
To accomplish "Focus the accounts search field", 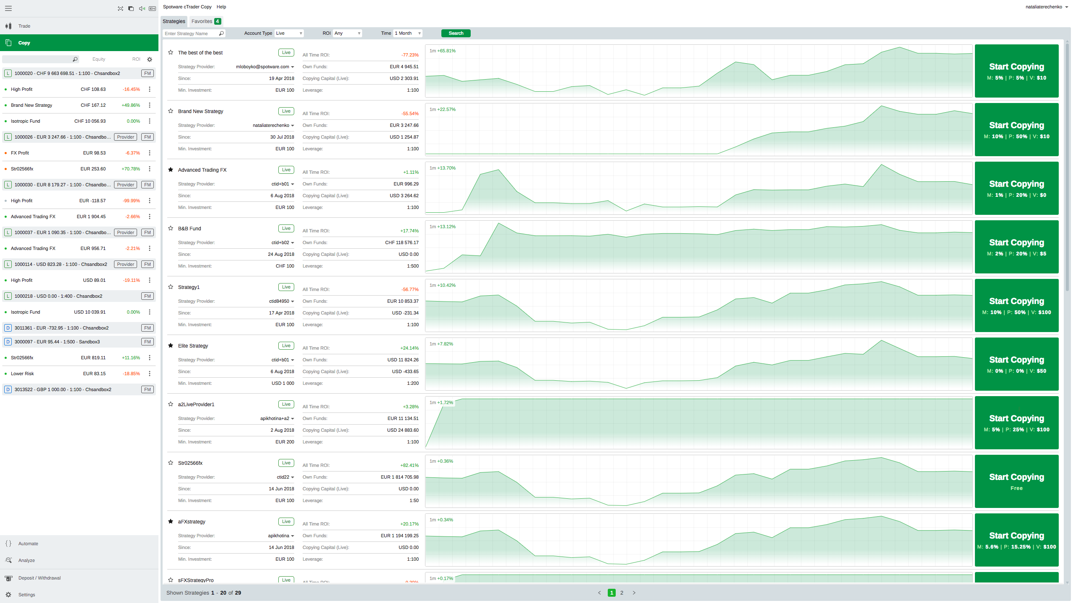I will coord(41,59).
